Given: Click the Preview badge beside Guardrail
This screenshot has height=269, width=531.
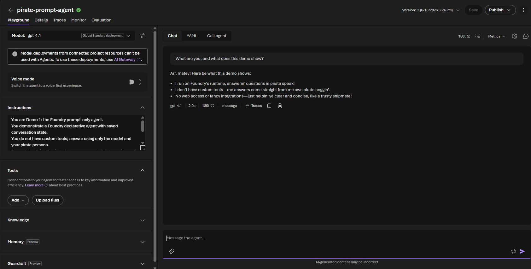Looking at the screenshot, I should pos(35,264).
